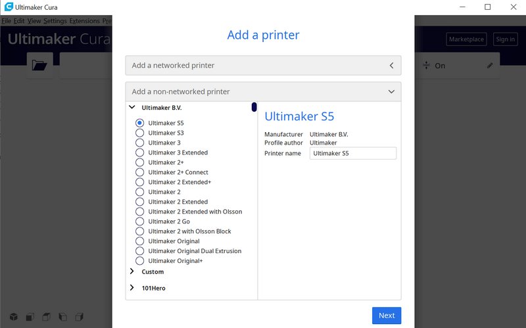
Task: Click the Manufacturer value Ultimaker B.V.
Action: coord(329,135)
